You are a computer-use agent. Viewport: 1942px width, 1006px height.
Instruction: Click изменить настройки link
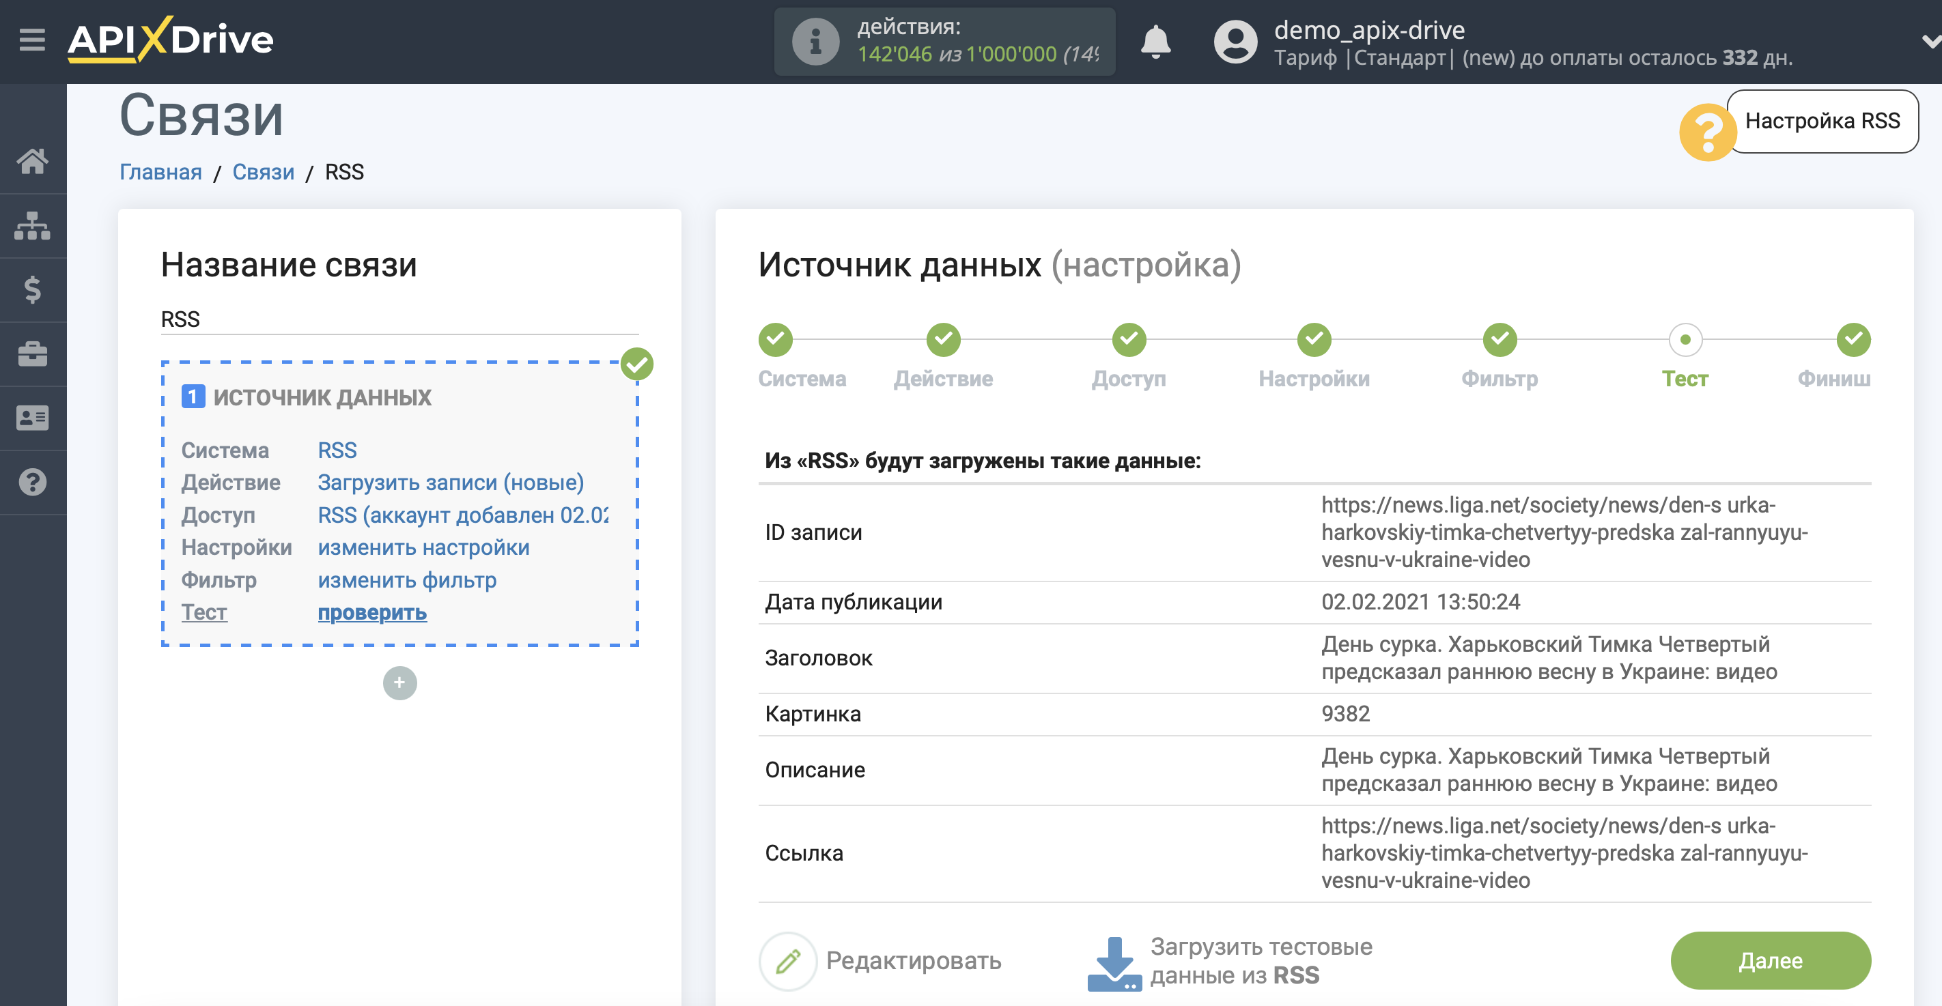(423, 547)
